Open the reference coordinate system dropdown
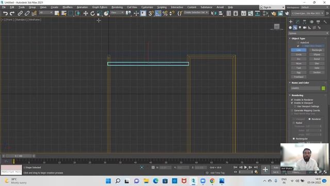The width and height of the screenshot is (330, 186). coord(117,12)
